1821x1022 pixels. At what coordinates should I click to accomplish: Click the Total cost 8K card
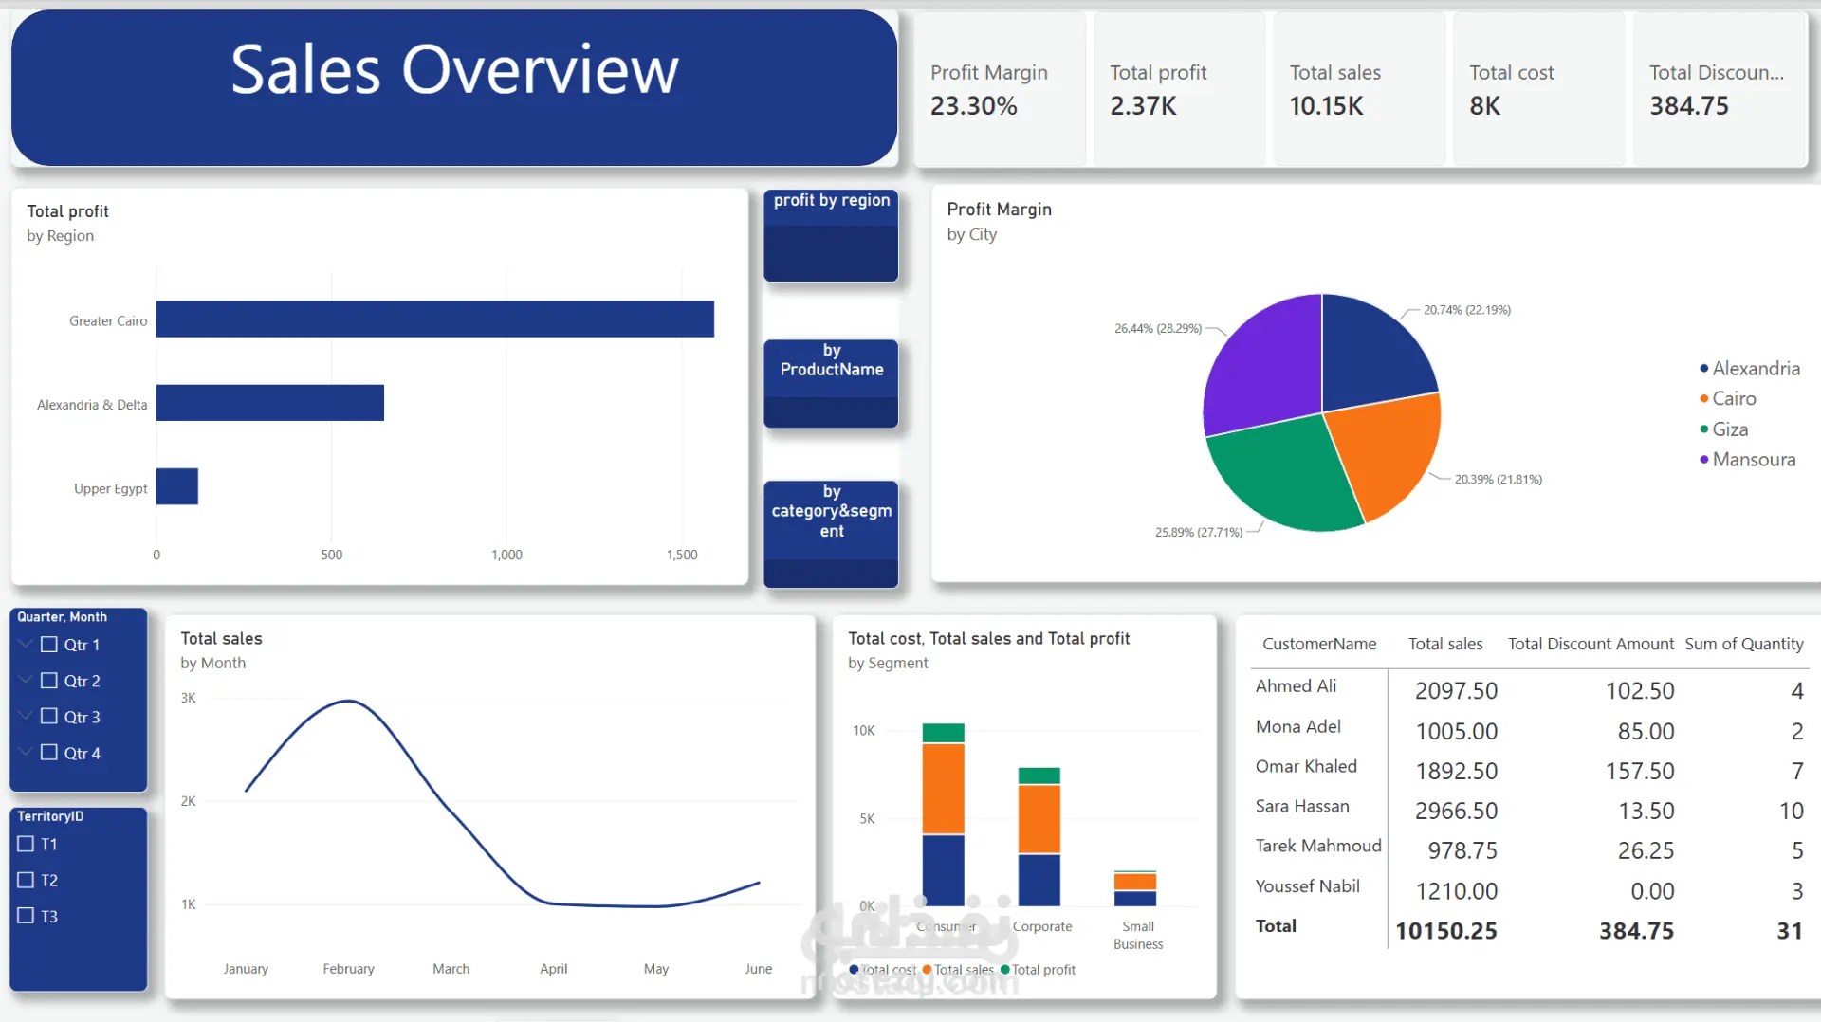(x=1538, y=89)
